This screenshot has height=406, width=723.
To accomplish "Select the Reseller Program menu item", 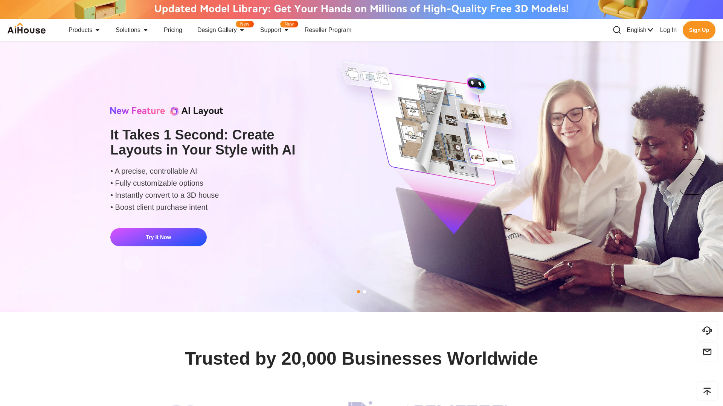I will [328, 30].
